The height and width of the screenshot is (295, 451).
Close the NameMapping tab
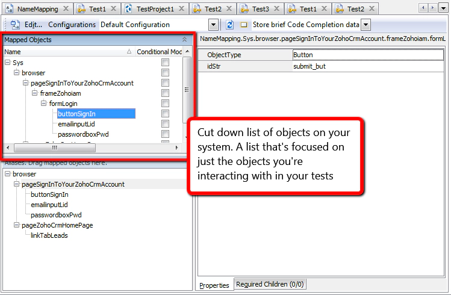point(66,8)
